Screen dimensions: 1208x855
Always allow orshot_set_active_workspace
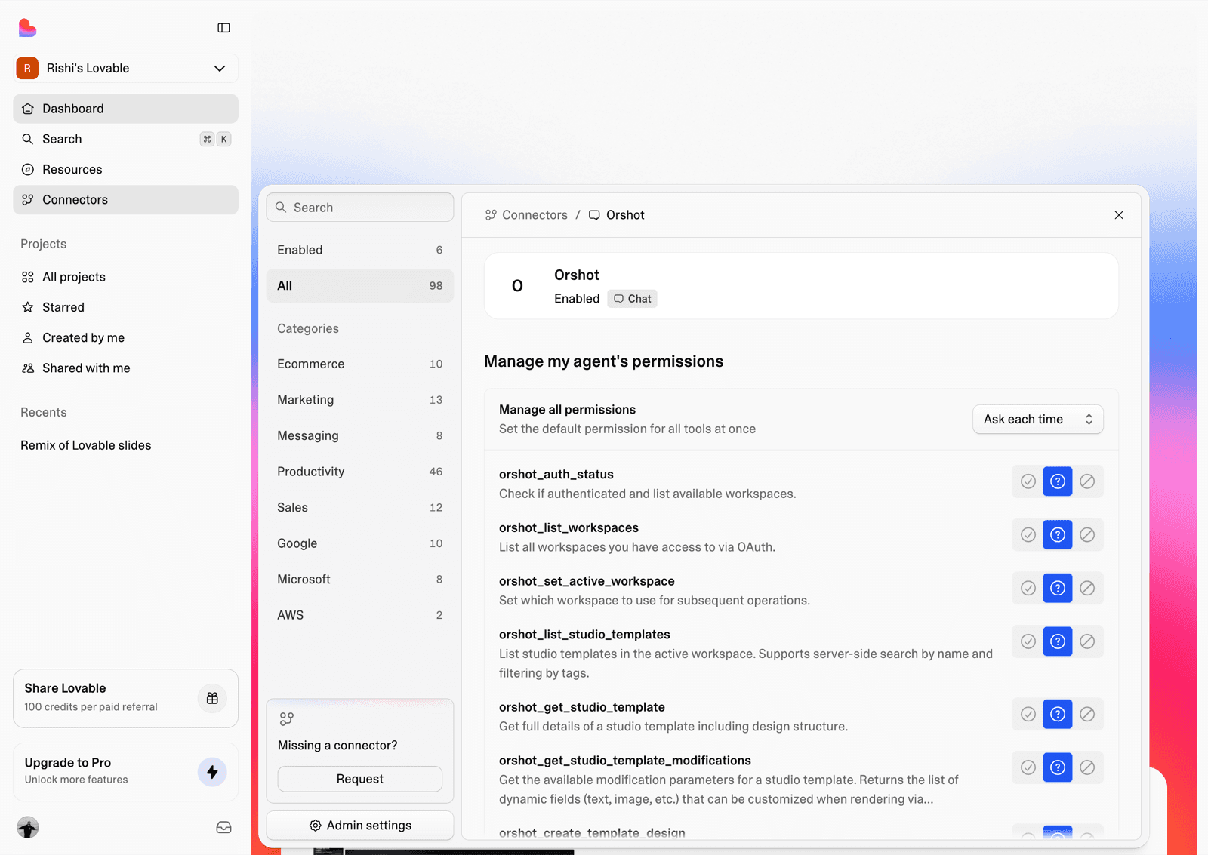tap(1028, 588)
